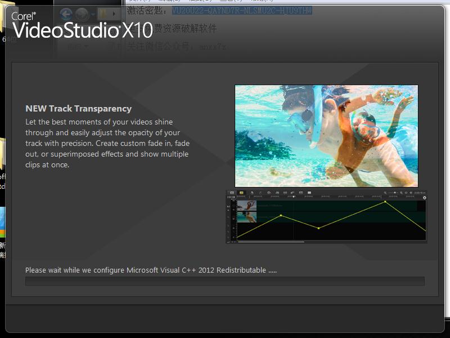Click the underwater snorkeling preview image

(x=326, y=136)
